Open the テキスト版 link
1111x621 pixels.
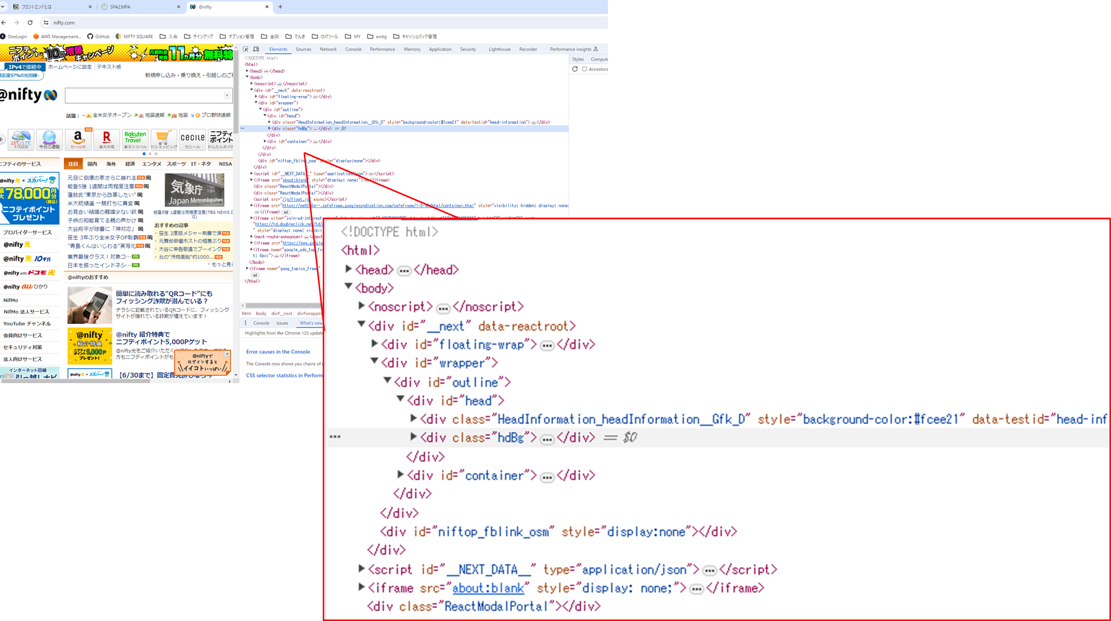click(x=109, y=67)
